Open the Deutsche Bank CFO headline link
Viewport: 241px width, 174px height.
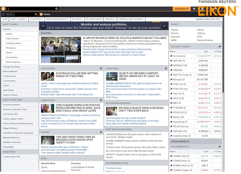pos(113,52)
